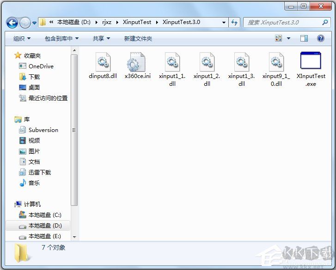Click the XinputTest breadcrumb in address bar
336x270 pixels.
pos(136,22)
